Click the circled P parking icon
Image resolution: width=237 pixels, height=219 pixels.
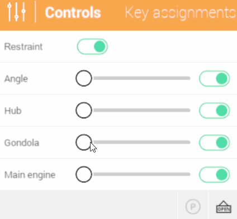193,207
